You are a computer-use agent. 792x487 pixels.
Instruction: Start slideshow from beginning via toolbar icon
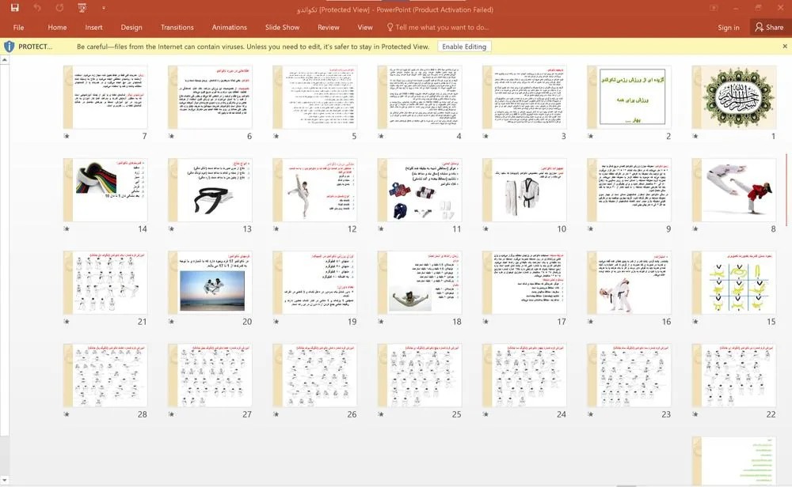pyautogui.click(x=82, y=8)
